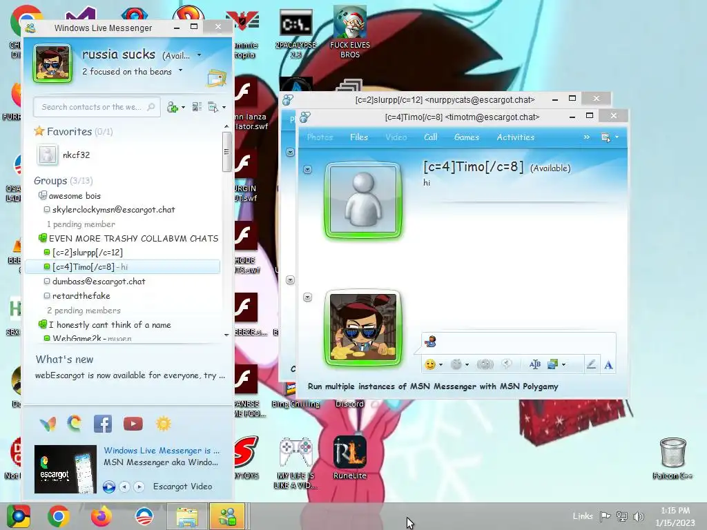Open the Windows Live Messenger is... video link

pos(162,450)
